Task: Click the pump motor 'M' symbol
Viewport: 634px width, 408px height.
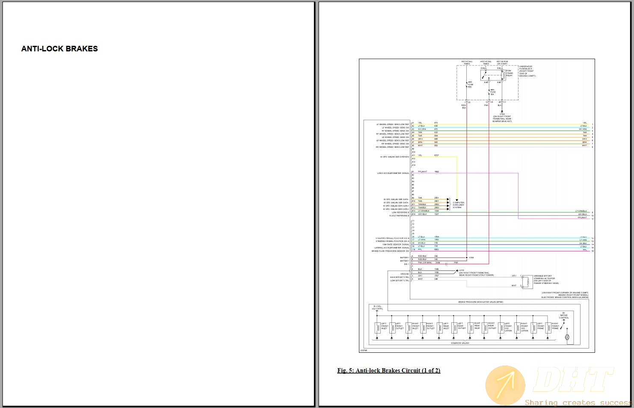Action: [x=567, y=337]
